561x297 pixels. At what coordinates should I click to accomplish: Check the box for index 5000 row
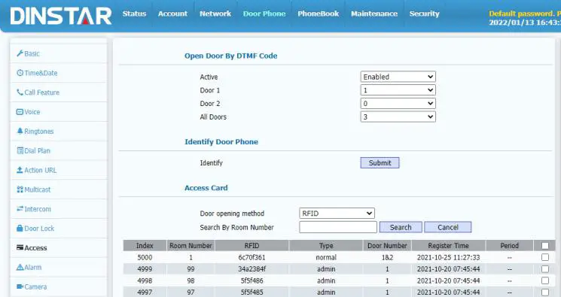click(x=545, y=257)
